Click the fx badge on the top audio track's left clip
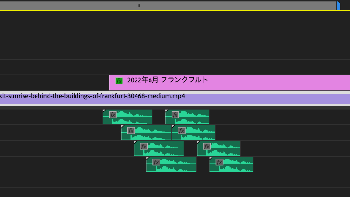Image resolution: width=350 pixels, height=197 pixels. tap(113, 115)
